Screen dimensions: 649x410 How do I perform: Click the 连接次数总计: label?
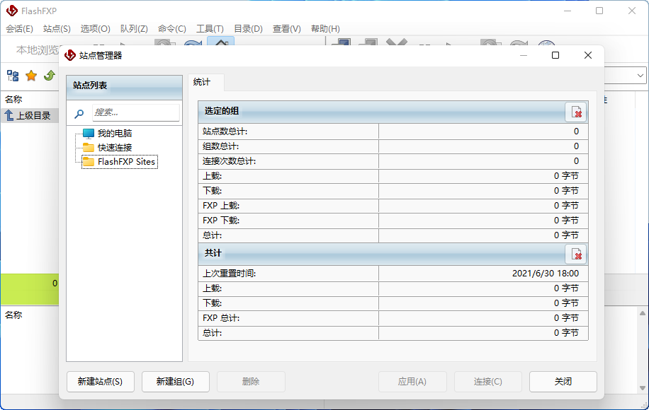229,161
